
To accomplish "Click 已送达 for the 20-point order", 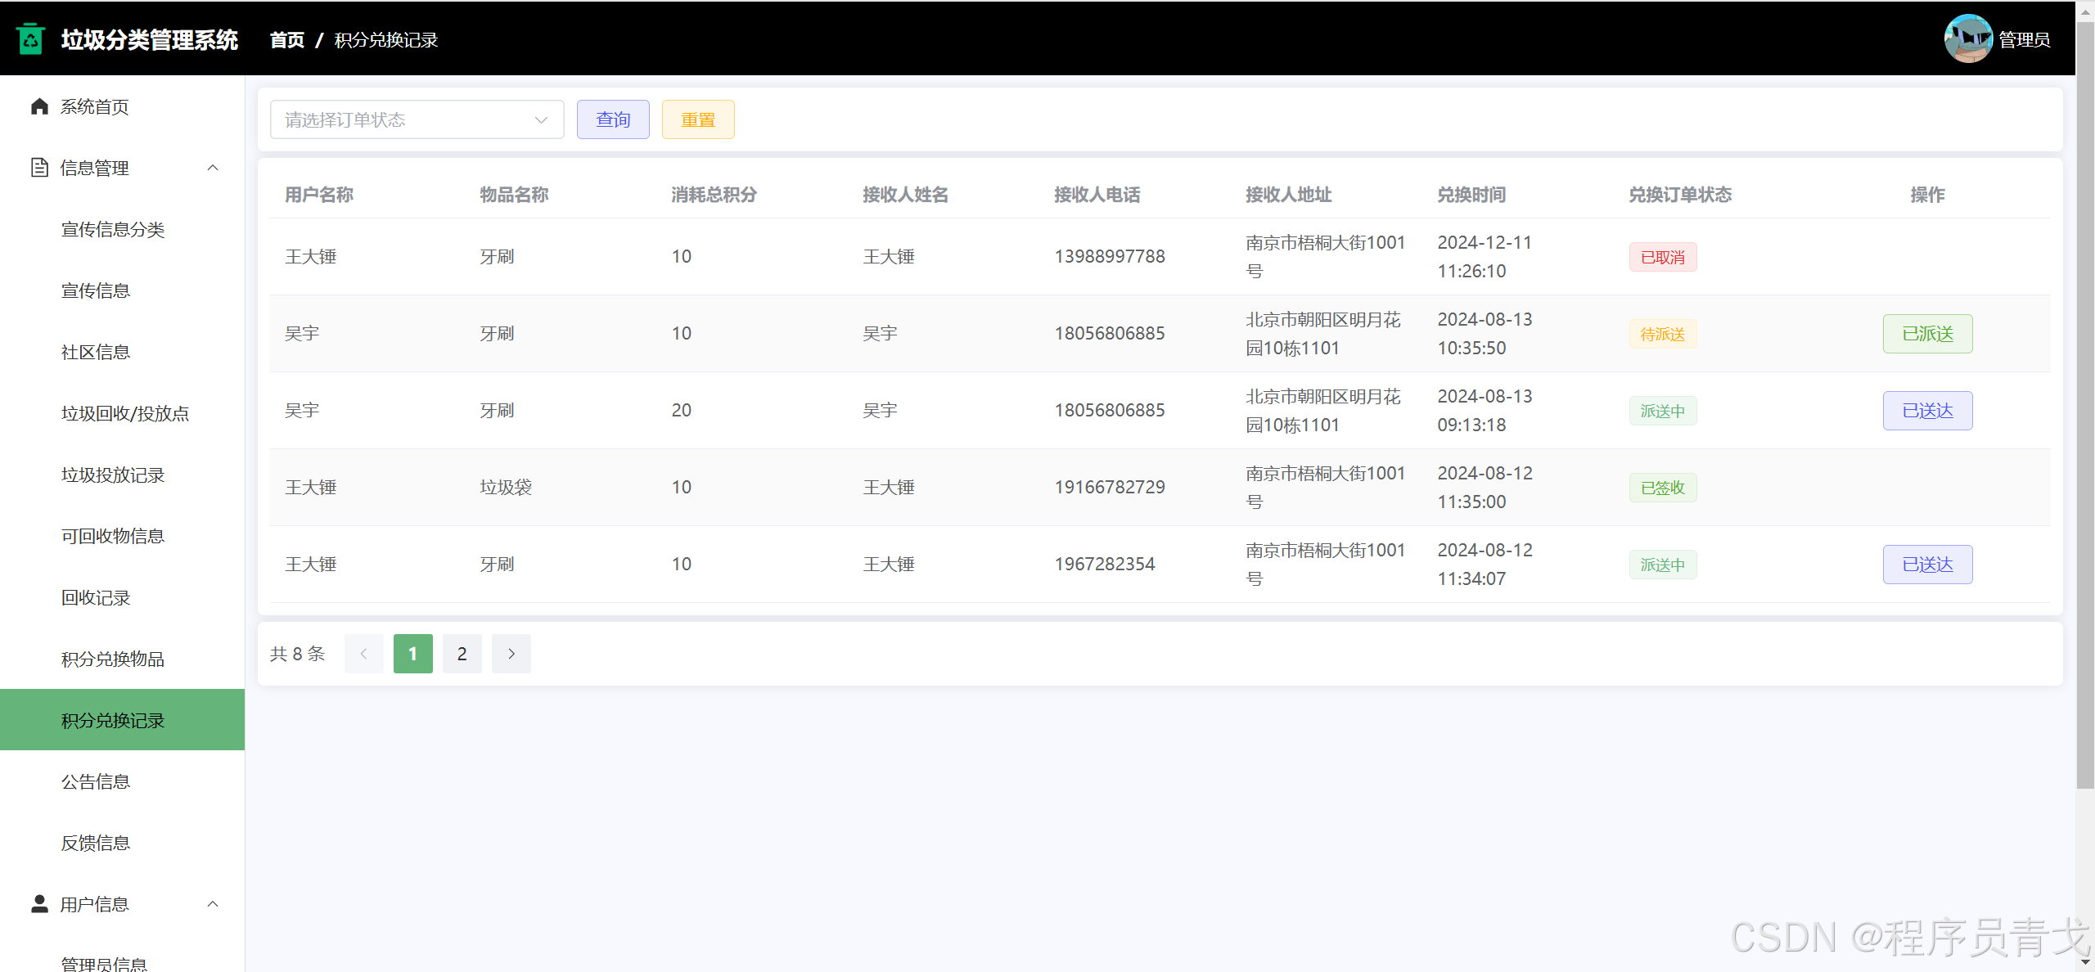I will [1927, 411].
